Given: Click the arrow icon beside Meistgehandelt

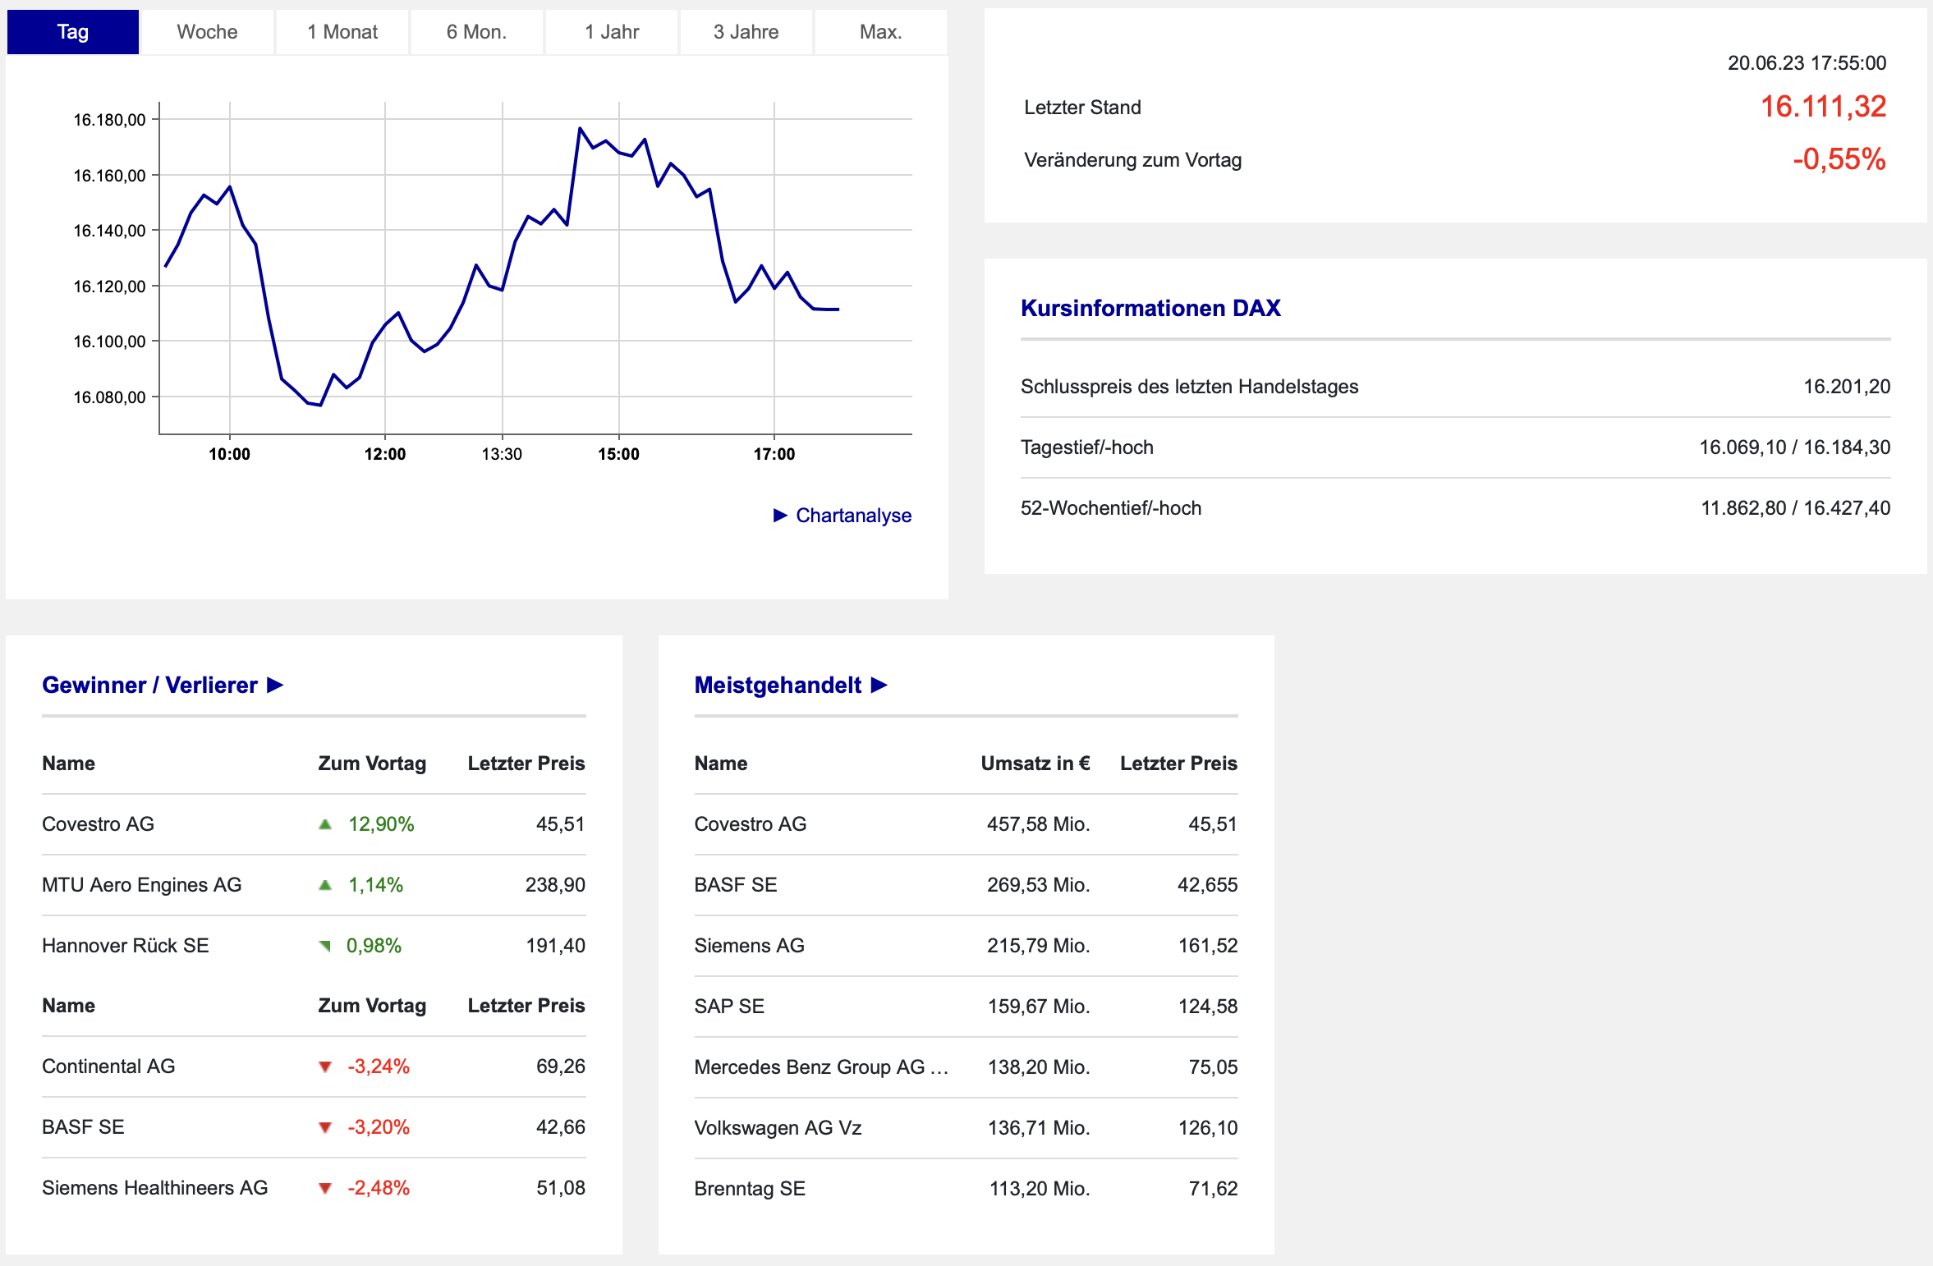Looking at the screenshot, I should [x=879, y=685].
